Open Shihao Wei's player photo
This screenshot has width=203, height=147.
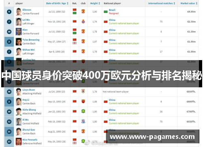tap(19, 52)
